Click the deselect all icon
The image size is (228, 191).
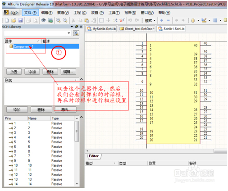115,20
